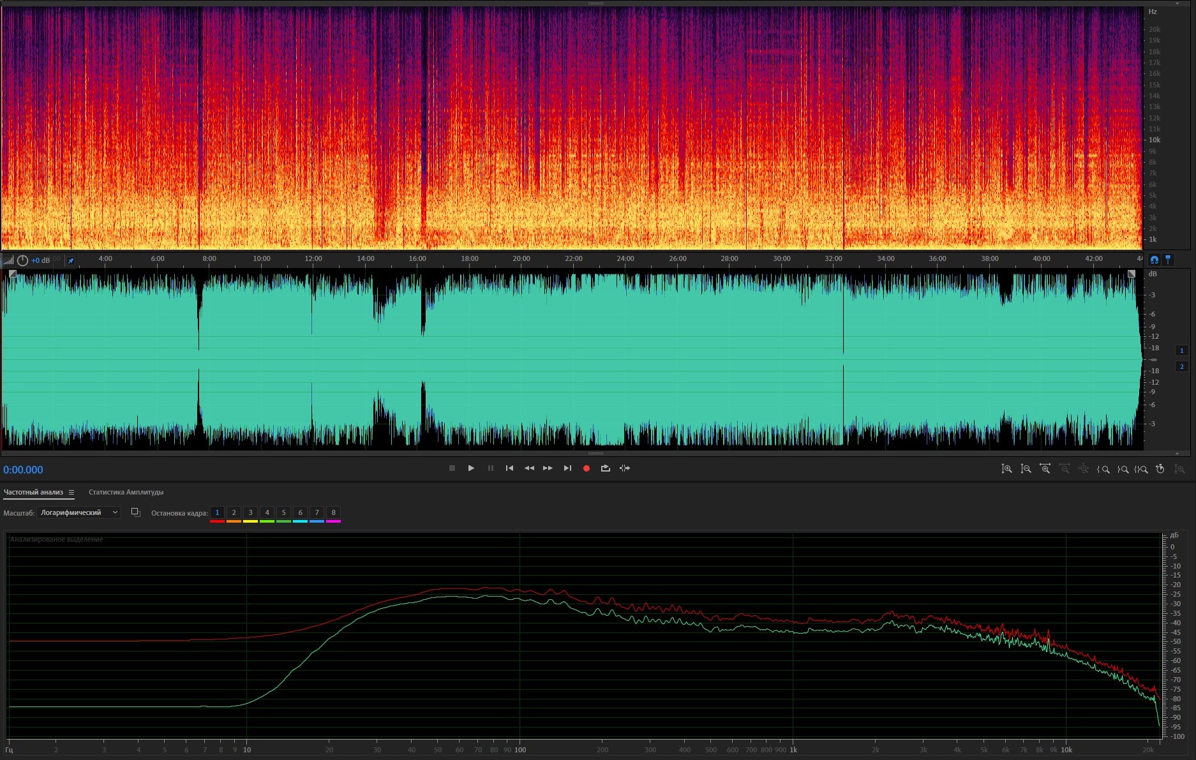Click frame hold button 5

click(x=283, y=512)
